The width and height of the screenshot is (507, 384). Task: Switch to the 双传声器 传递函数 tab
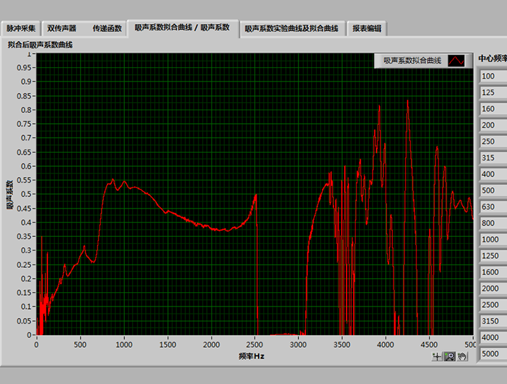(84, 29)
